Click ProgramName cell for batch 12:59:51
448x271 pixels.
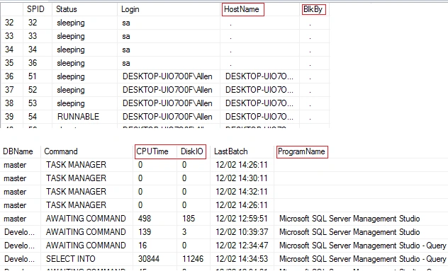(349, 219)
